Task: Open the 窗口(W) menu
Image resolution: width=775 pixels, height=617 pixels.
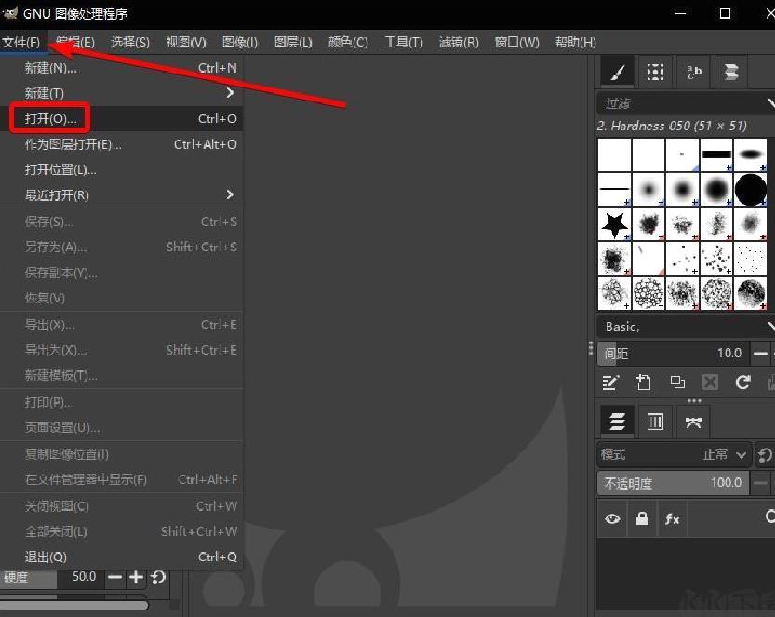Action: pyautogui.click(x=516, y=42)
